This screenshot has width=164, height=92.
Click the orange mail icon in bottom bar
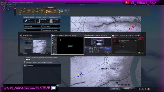point(148,89)
